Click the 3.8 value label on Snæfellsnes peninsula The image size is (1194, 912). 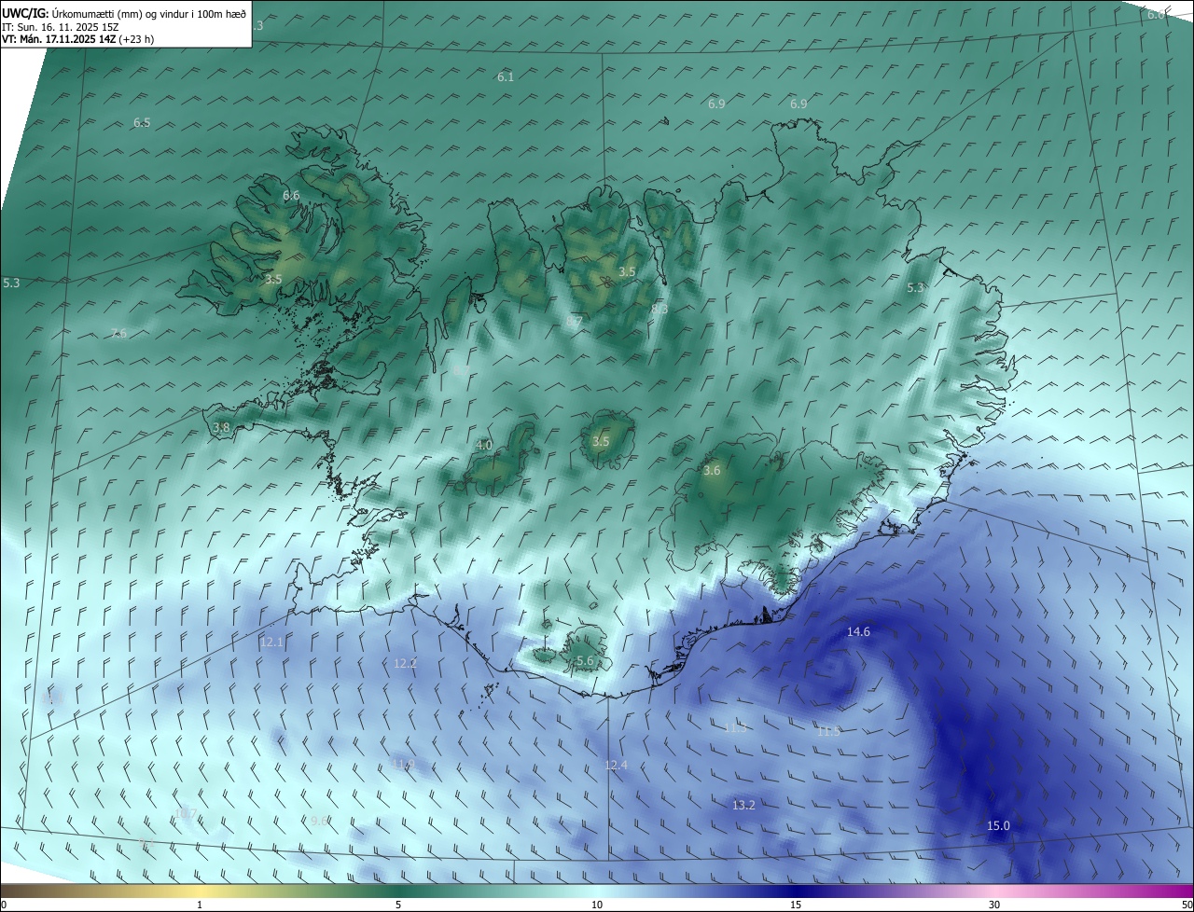coord(221,428)
